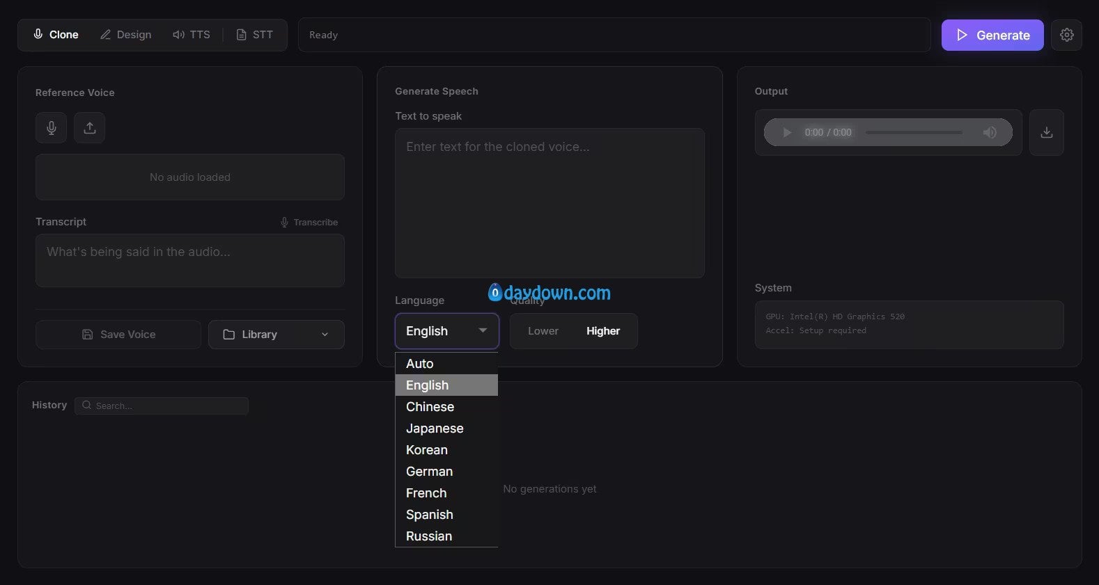Pick French from the language list

(446, 493)
